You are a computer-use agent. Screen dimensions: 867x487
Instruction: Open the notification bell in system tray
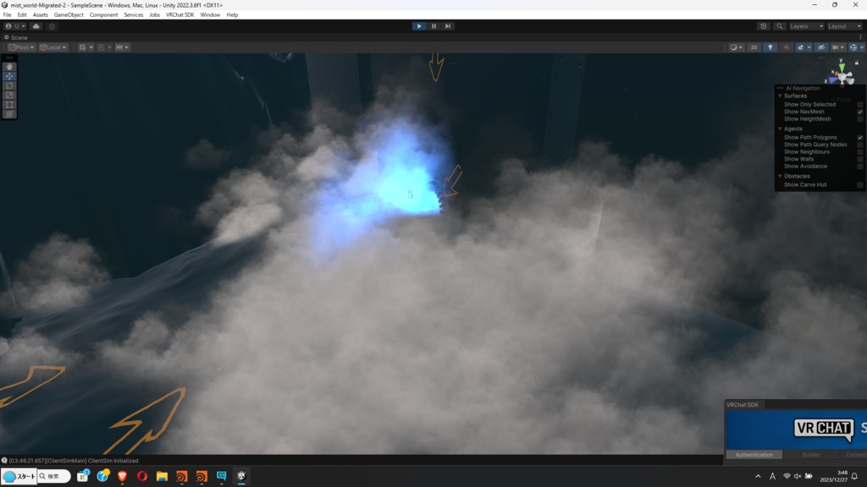pyautogui.click(x=854, y=476)
